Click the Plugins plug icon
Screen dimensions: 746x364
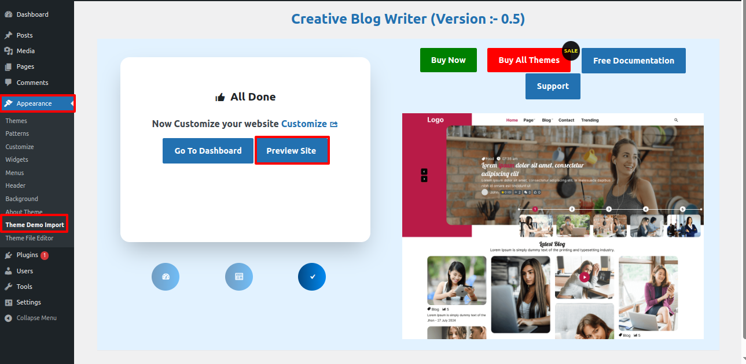click(9, 255)
